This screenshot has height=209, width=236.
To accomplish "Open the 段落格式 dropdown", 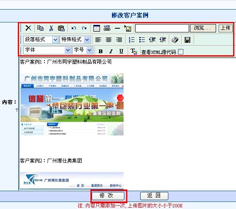I will 41,40.
